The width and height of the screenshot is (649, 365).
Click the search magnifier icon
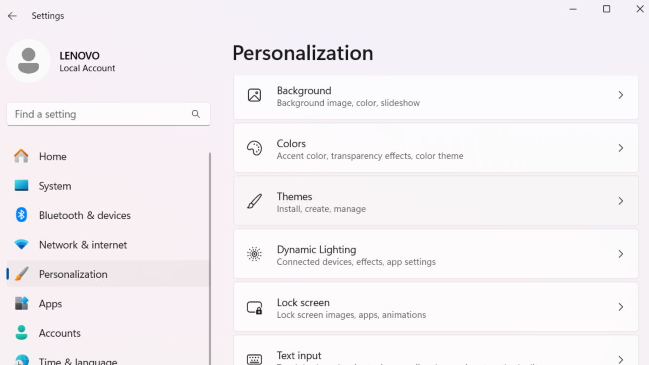[x=196, y=114]
